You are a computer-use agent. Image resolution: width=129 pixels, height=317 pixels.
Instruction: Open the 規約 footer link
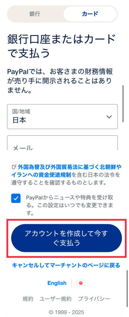pos(28,299)
